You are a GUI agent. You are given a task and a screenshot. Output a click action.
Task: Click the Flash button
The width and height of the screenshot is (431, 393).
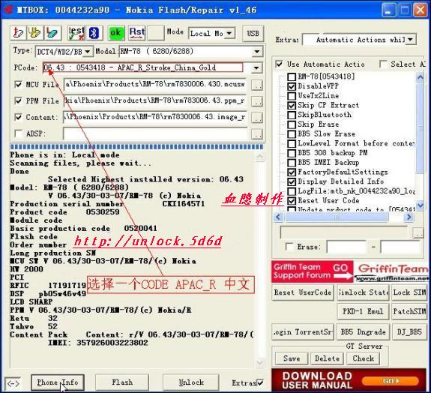coord(122,382)
